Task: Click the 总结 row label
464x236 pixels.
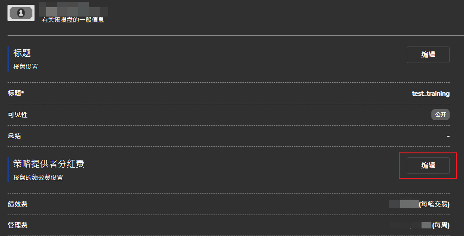Action: pos(14,136)
